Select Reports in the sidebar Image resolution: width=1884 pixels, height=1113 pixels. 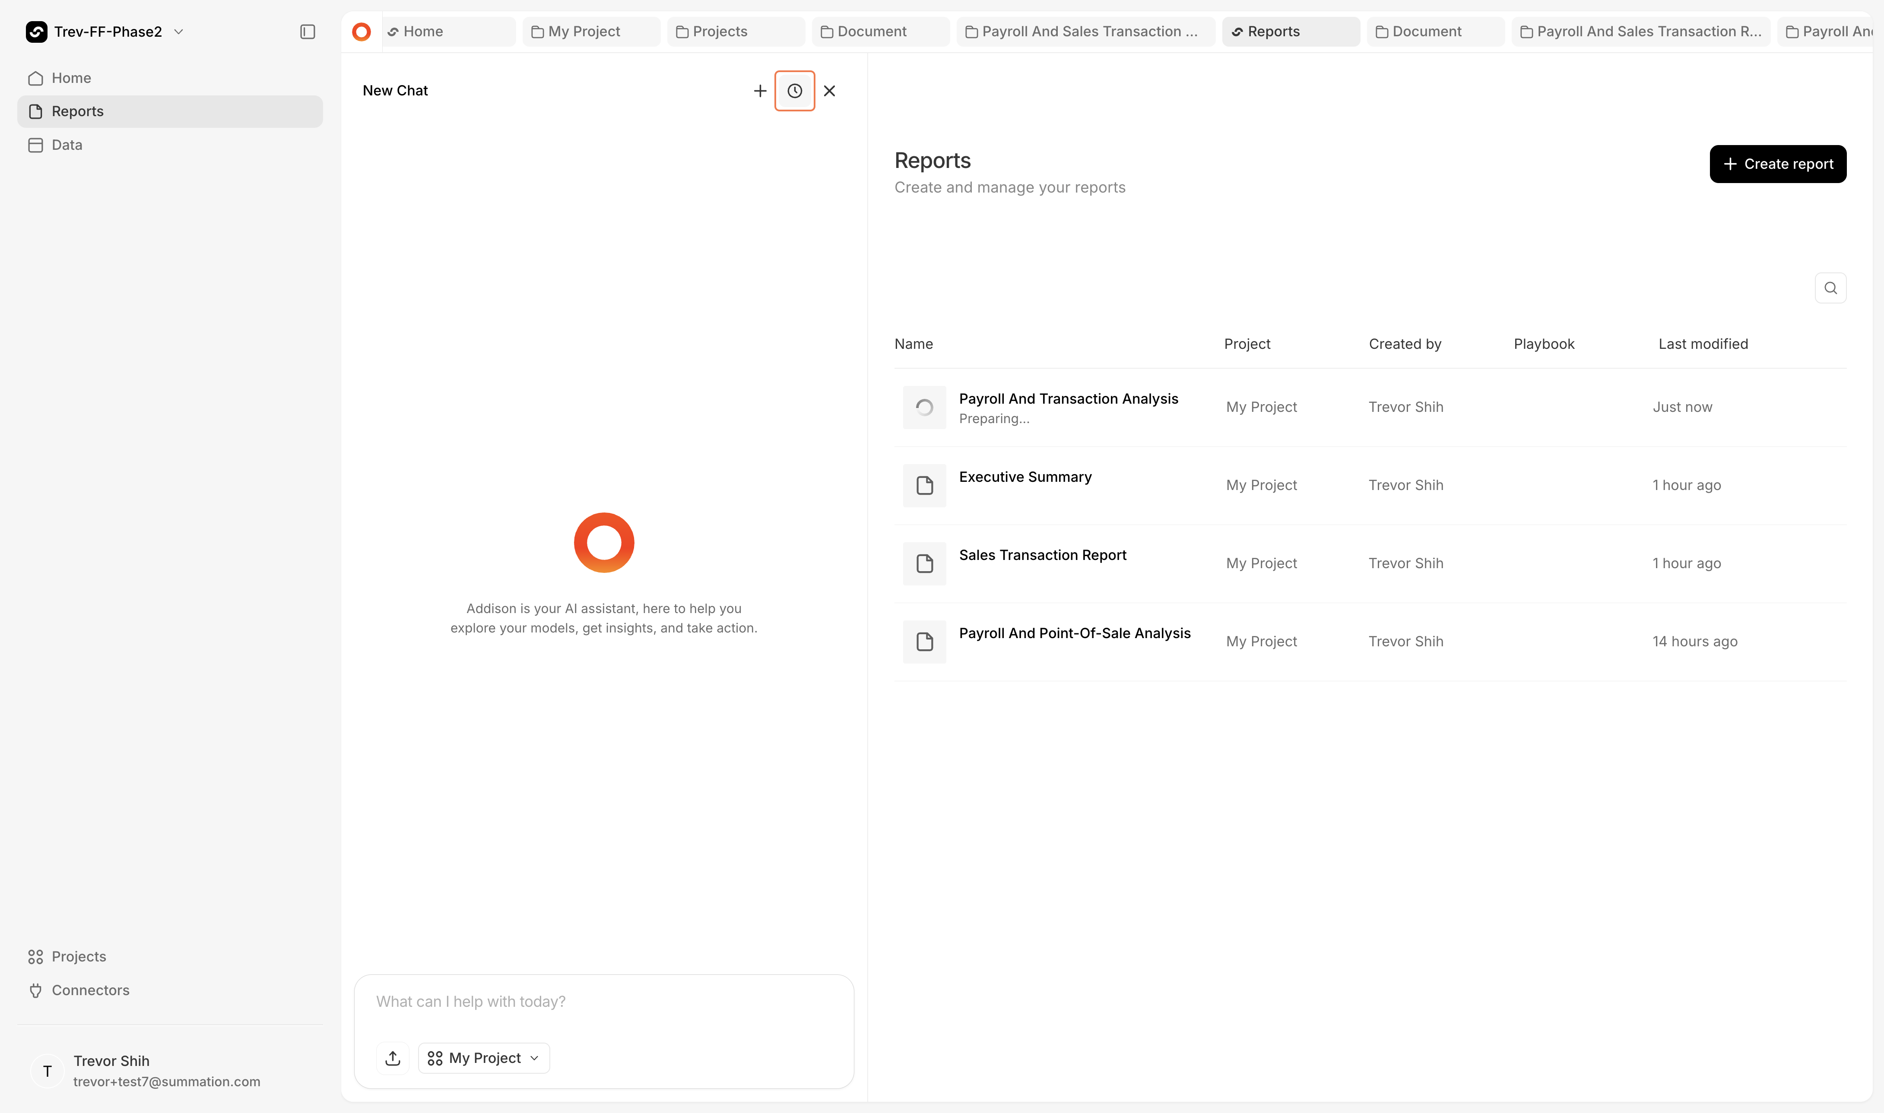tap(170, 111)
